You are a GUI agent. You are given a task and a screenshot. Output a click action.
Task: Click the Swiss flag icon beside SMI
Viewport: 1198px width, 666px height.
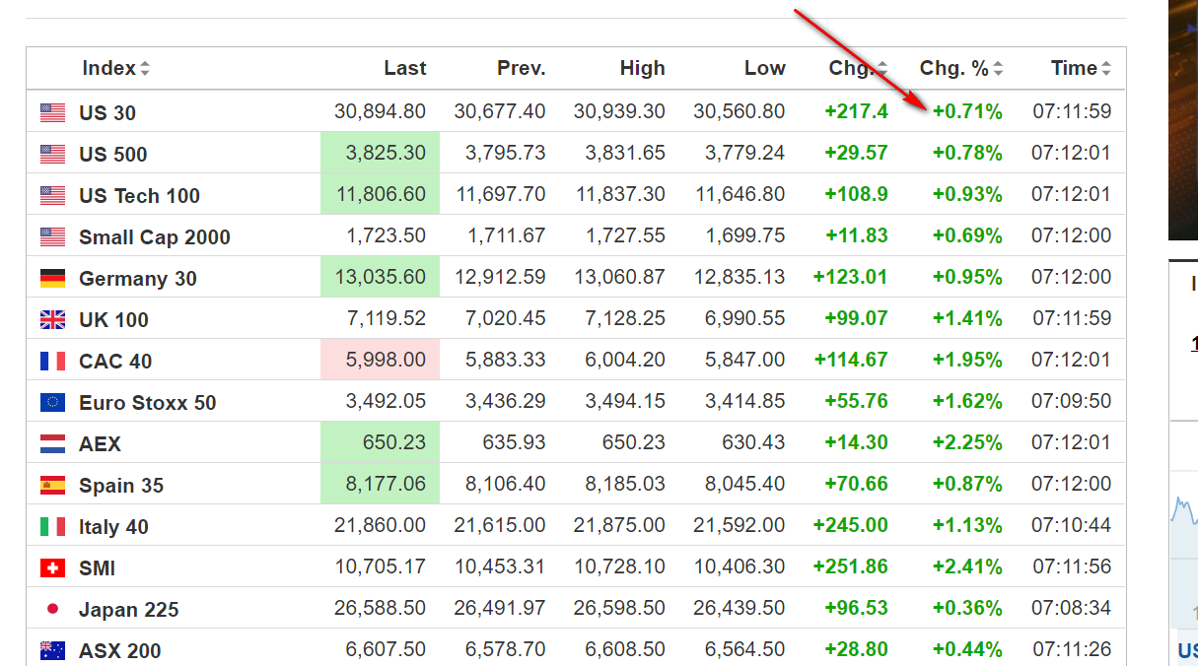(52, 567)
